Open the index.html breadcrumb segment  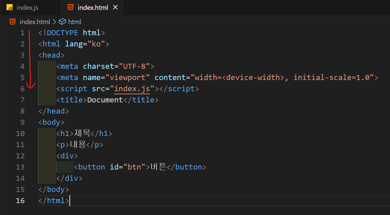pos(35,22)
